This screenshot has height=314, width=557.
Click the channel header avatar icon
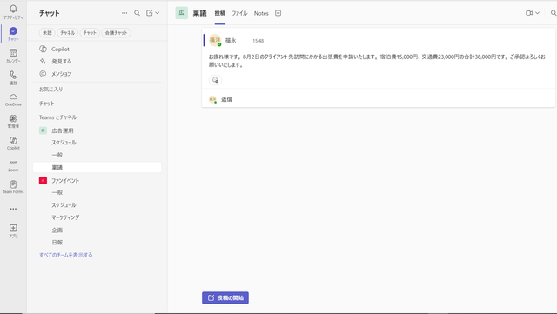(x=182, y=13)
